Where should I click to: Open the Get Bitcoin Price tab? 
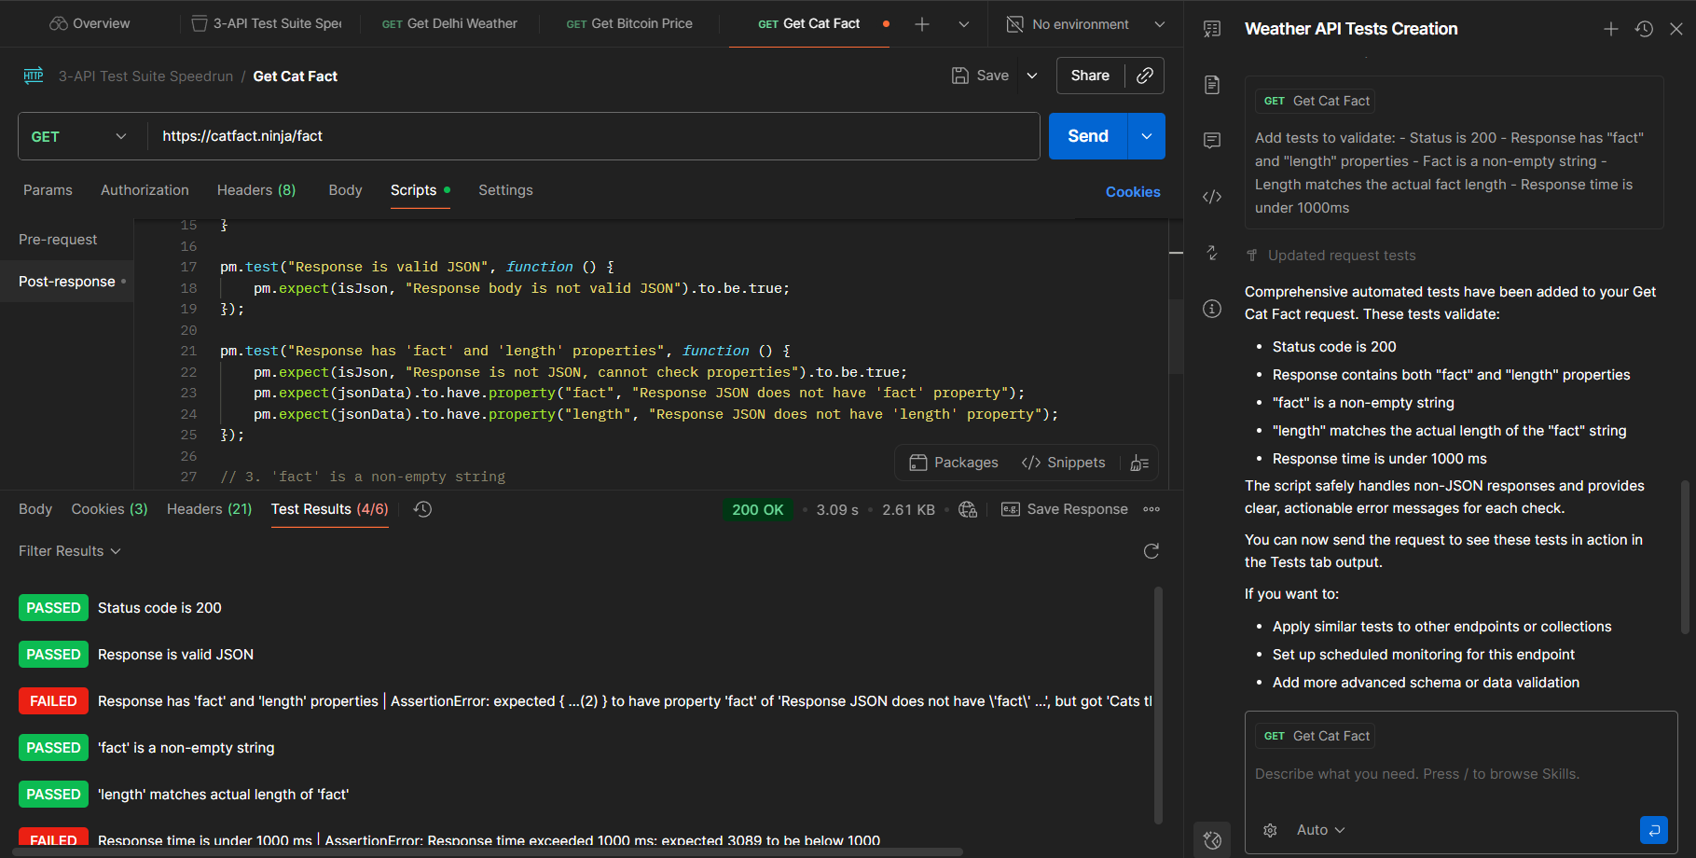click(629, 23)
